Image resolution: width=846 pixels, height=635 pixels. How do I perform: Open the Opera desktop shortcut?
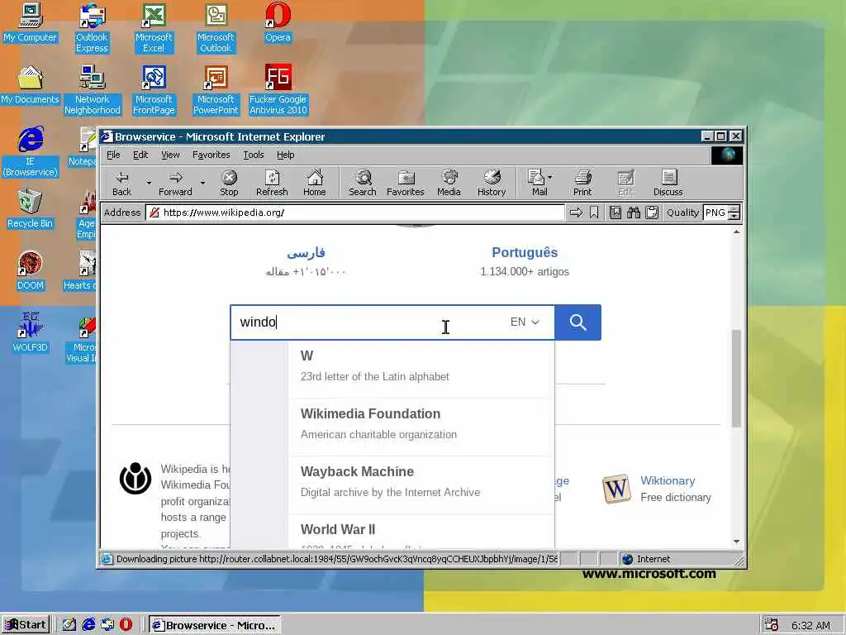tap(278, 22)
